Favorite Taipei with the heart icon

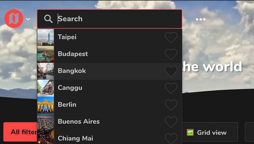click(171, 37)
